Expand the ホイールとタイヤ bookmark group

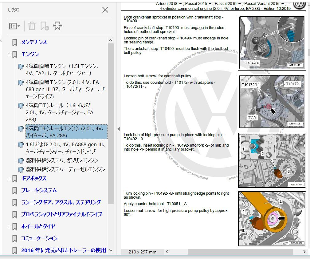(x=9, y=227)
